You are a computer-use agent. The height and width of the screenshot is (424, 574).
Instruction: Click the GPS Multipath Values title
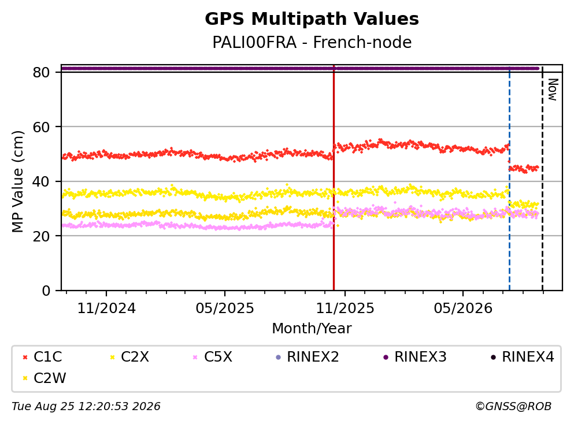click(x=312, y=19)
